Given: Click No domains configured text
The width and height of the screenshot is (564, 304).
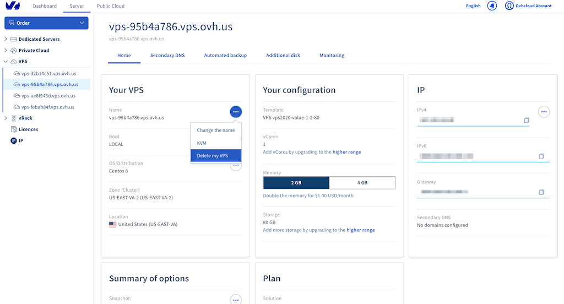Looking at the screenshot, I should coord(442,225).
